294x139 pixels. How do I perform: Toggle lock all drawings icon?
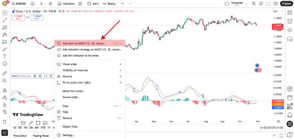(x=5, y=105)
